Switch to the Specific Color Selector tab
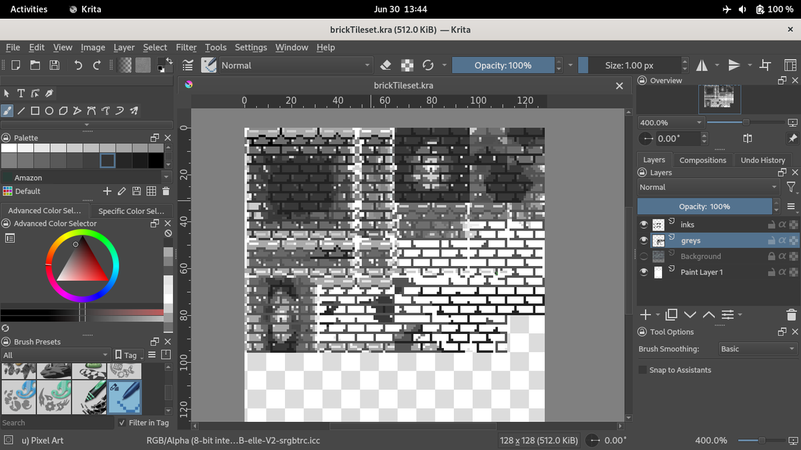801x450 pixels. click(131, 211)
